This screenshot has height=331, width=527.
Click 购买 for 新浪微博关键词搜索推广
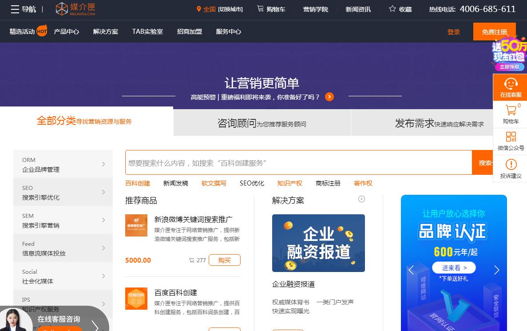point(224,260)
